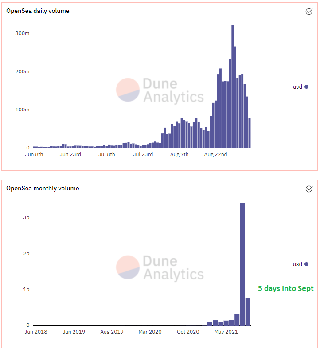The image size is (320, 350).
Task: Click the OpenSea daily volume title
Action: pyautogui.click(x=38, y=11)
